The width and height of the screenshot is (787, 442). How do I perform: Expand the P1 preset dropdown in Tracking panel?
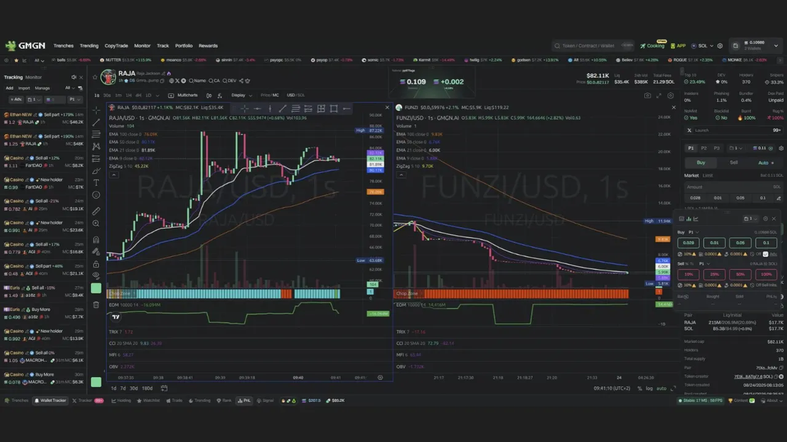74,99
